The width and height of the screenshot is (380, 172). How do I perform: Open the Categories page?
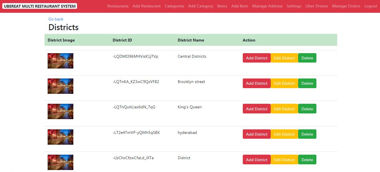tap(174, 6)
